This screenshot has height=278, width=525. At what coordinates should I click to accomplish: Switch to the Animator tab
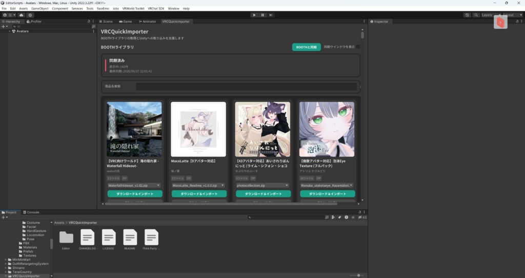tap(147, 22)
